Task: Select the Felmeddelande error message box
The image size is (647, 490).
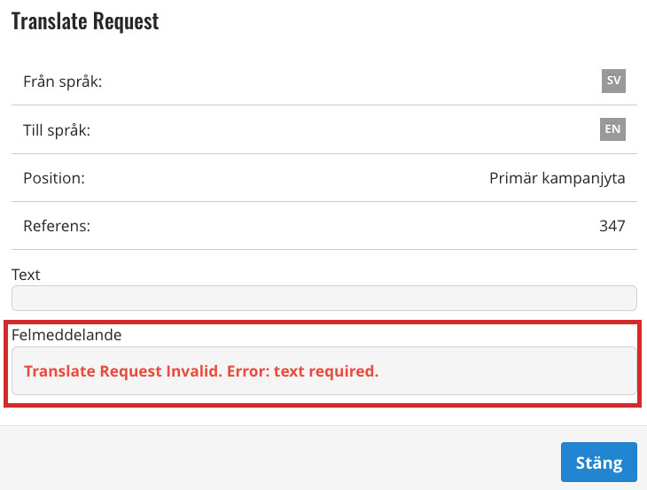Action: pos(323,370)
